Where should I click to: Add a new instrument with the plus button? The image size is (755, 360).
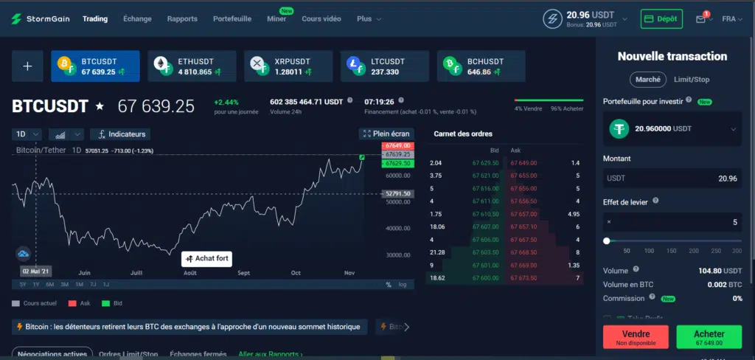(x=27, y=66)
